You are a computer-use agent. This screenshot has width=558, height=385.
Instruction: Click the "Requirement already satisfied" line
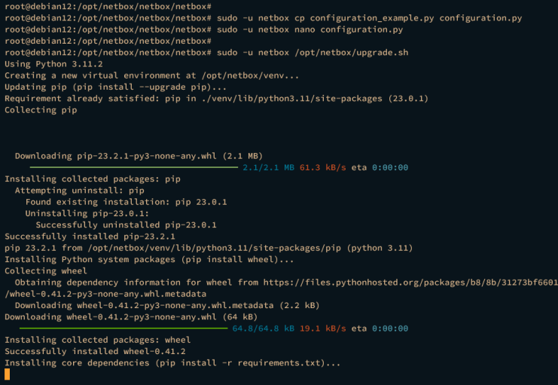click(x=216, y=98)
